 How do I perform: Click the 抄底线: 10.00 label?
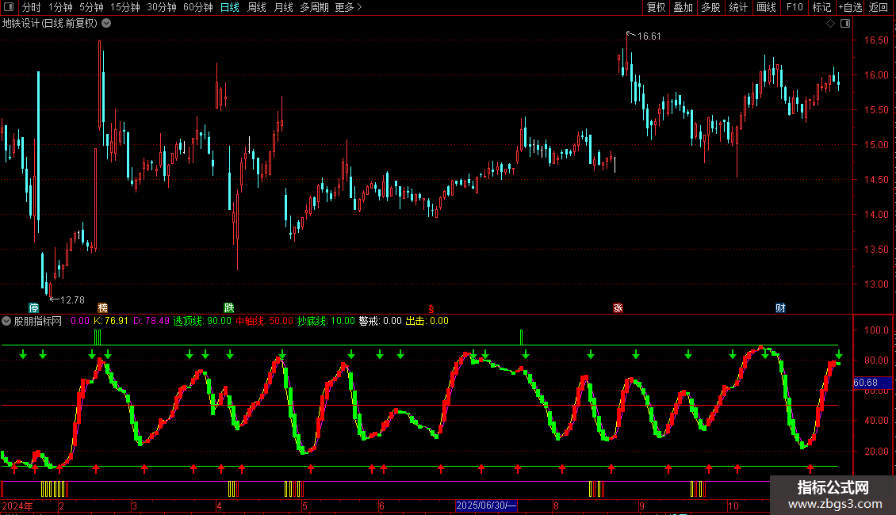[x=326, y=321]
